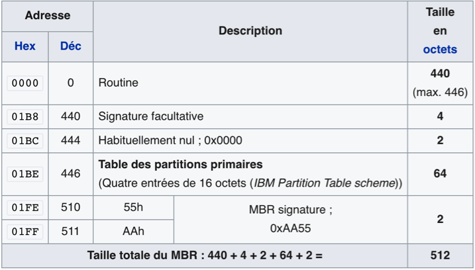Click the "AAh" value cell
Viewport: 475px width, 270px height.
[133, 232]
